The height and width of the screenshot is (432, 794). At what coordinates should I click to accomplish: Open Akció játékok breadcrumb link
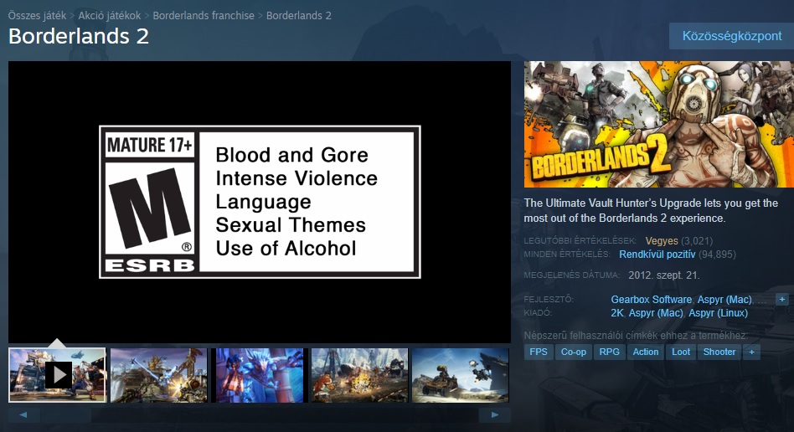(x=110, y=16)
